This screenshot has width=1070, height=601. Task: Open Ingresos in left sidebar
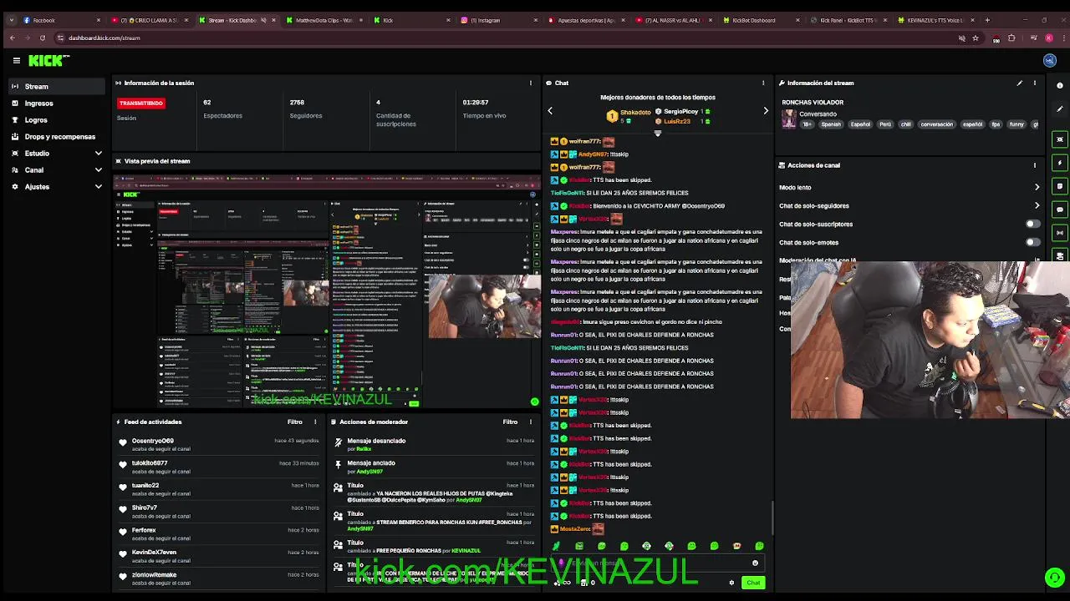point(56,104)
